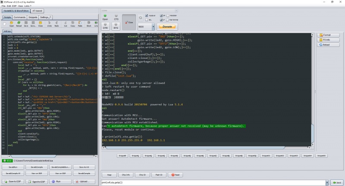Toggle the CR checkbox
This screenshot has width=345, height=186.
coord(161,15)
